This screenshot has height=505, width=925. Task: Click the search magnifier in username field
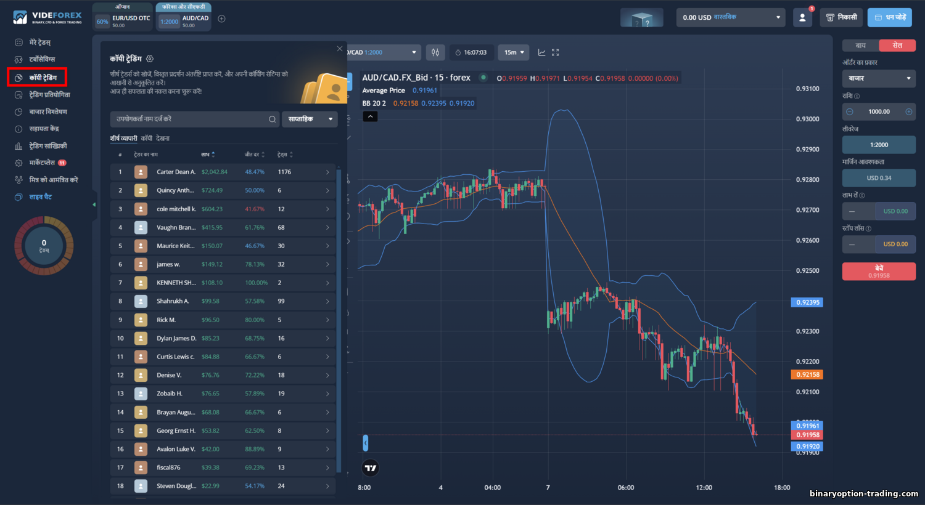272,119
